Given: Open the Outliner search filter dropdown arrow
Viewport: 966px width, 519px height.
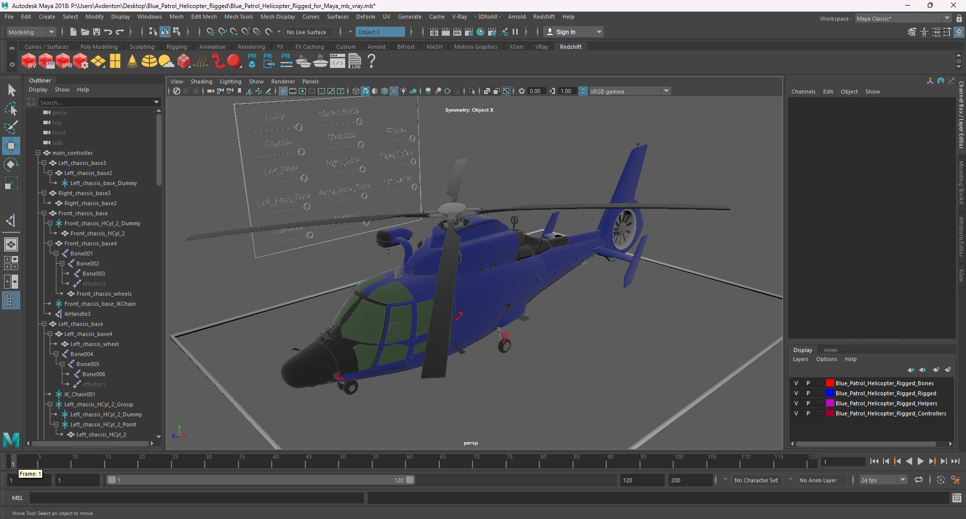Looking at the screenshot, I should pos(156,102).
